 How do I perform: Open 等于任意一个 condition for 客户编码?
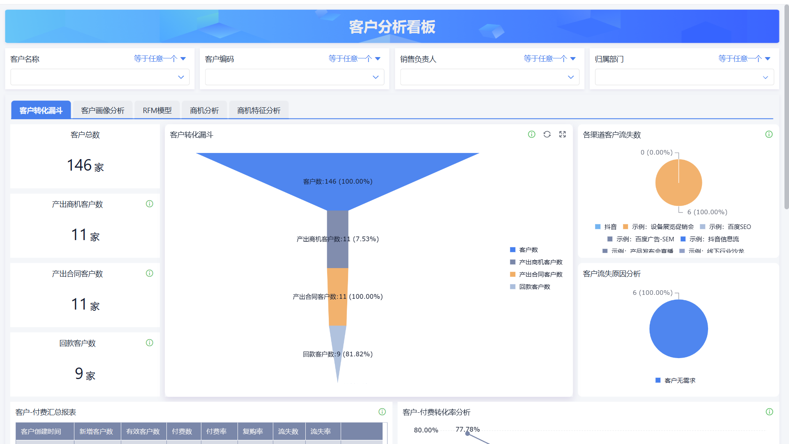coord(354,59)
